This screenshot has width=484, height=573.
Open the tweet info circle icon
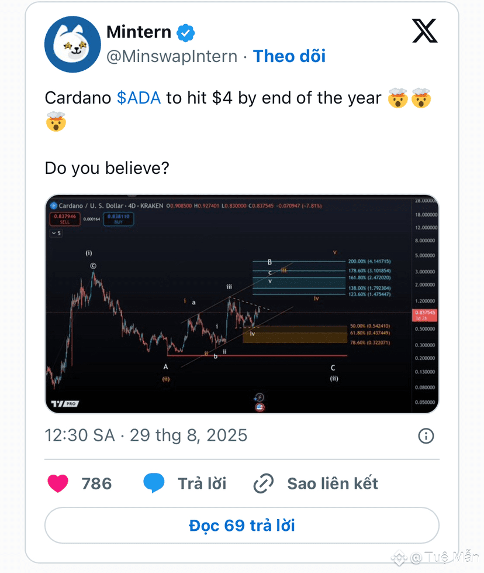pos(426,435)
